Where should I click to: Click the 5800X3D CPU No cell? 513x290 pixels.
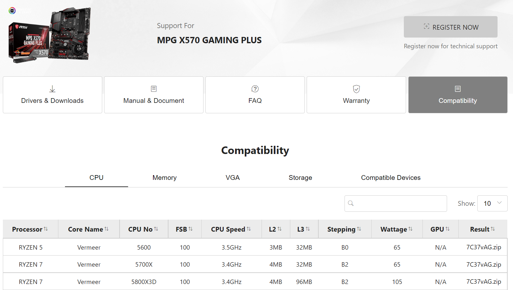(144, 282)
